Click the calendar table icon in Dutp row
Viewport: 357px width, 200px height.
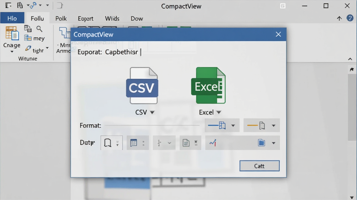(134, 143)
